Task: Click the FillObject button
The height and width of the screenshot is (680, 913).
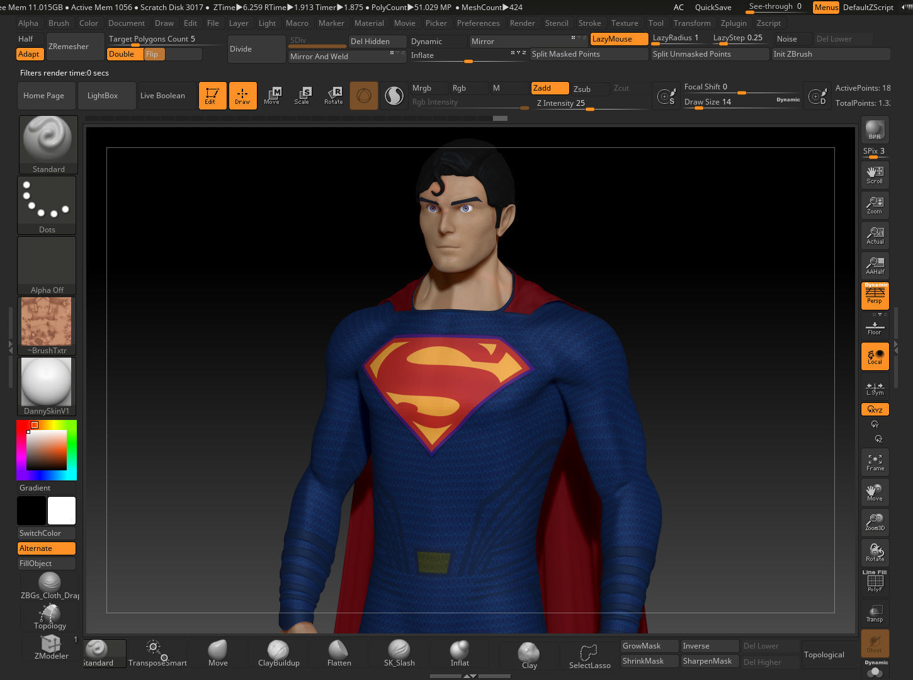Action: coord(47,564)
